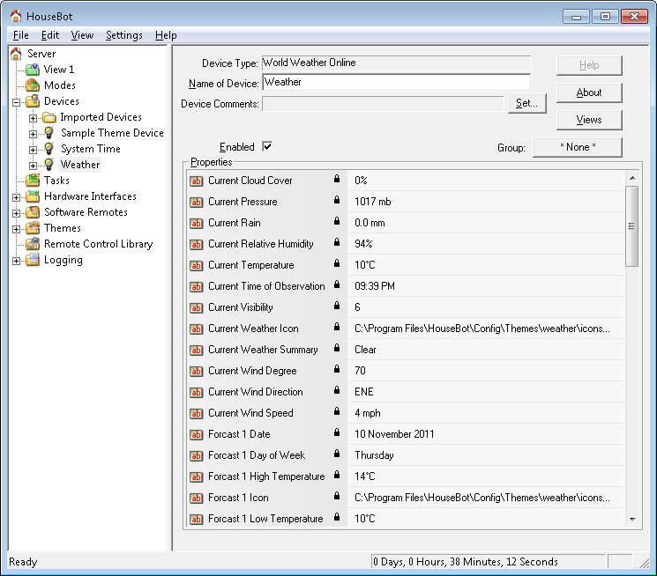Select the Current Wind Direction property row
The width and height of the screenshot is (657, 576).
[406, 392]
